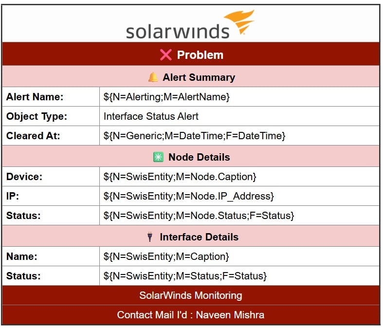Screen dimensions: 385x329
Task: Click the plug icon beside Interface Details
Action: 150,238
